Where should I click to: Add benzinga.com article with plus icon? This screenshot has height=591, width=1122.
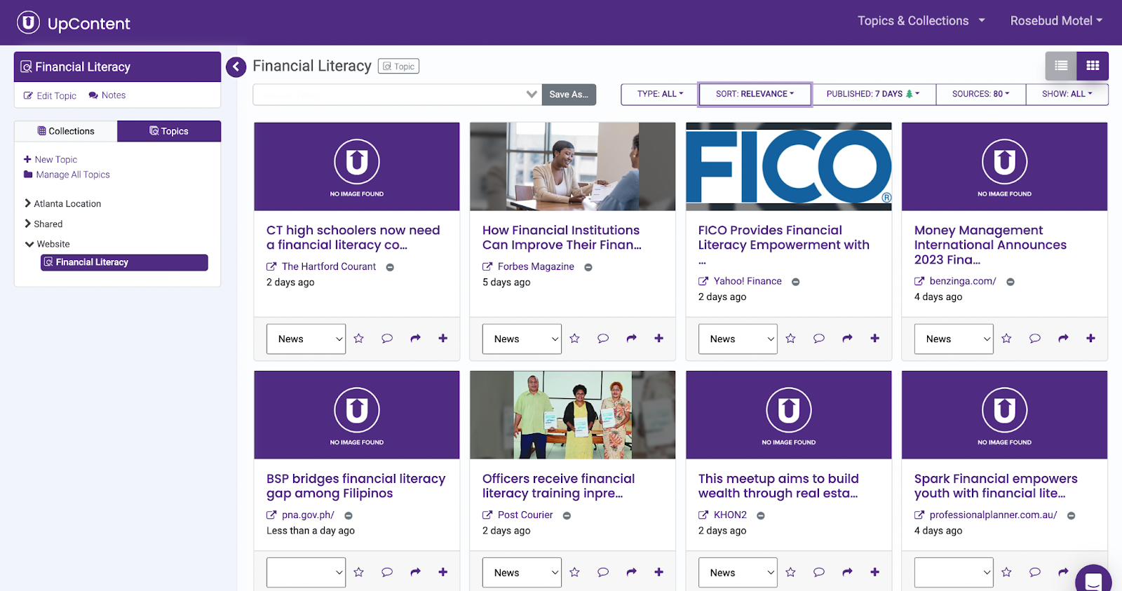click(1091, 339)
